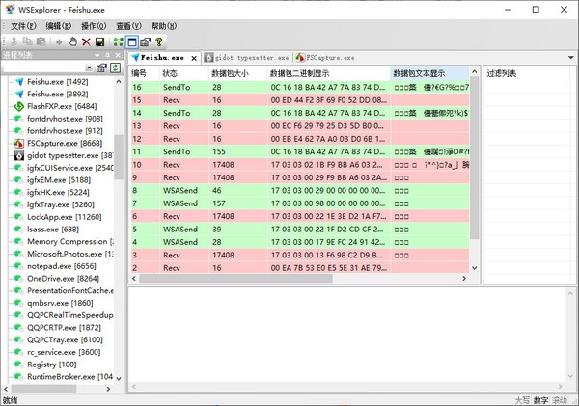Sort by 数据包大小 column header
Screen dimensions: 579x406
[x=237, y=73]
